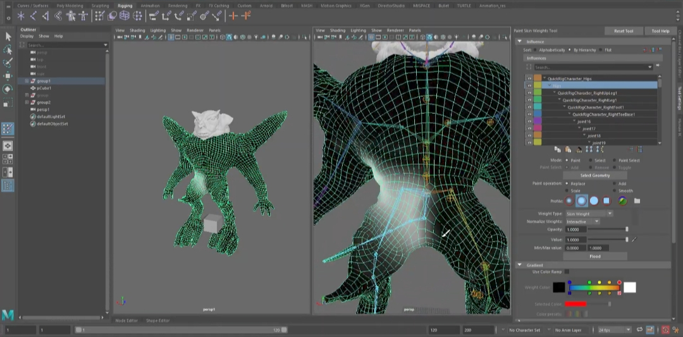Open the Outliner Display menu
Image resolution: width=683 pixels, height=337 pixels.
27,36
